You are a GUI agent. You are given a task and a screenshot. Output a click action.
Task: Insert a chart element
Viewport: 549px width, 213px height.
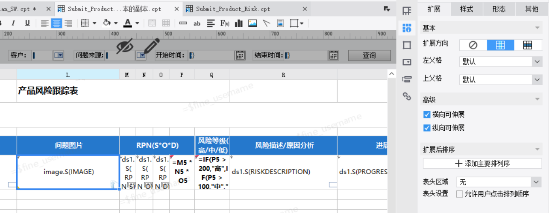tap(239, 23)
